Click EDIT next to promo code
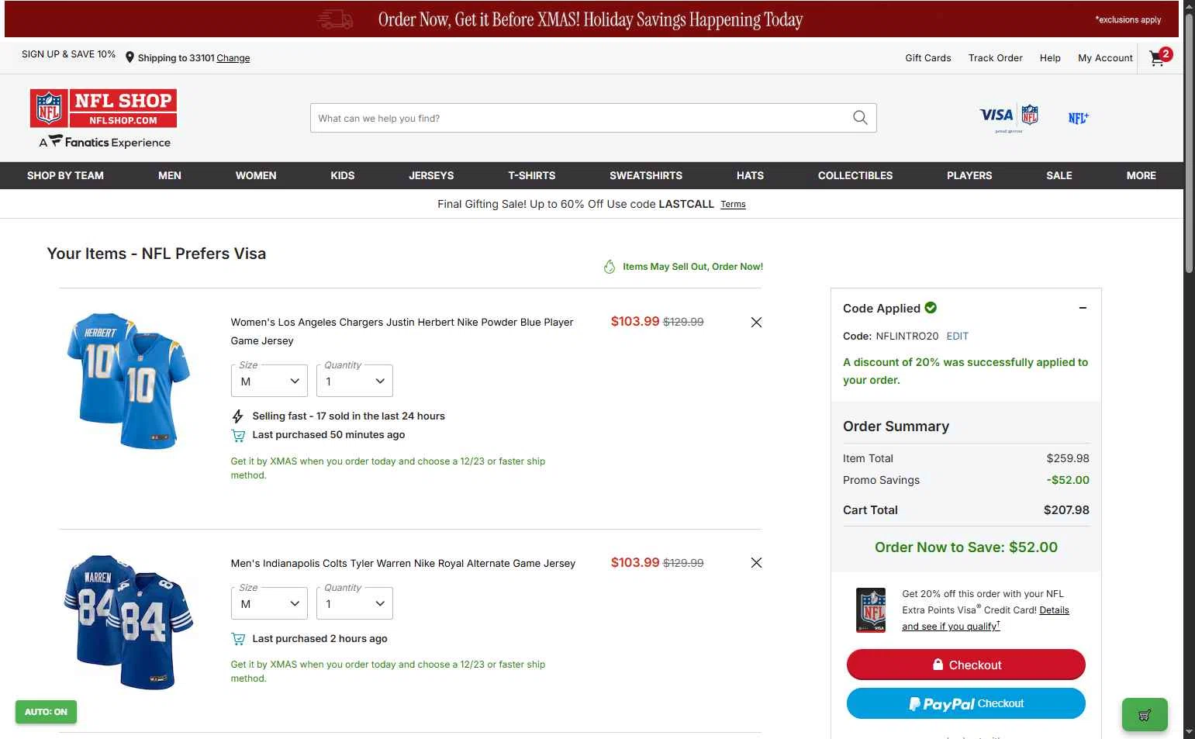 coord(957,337)
